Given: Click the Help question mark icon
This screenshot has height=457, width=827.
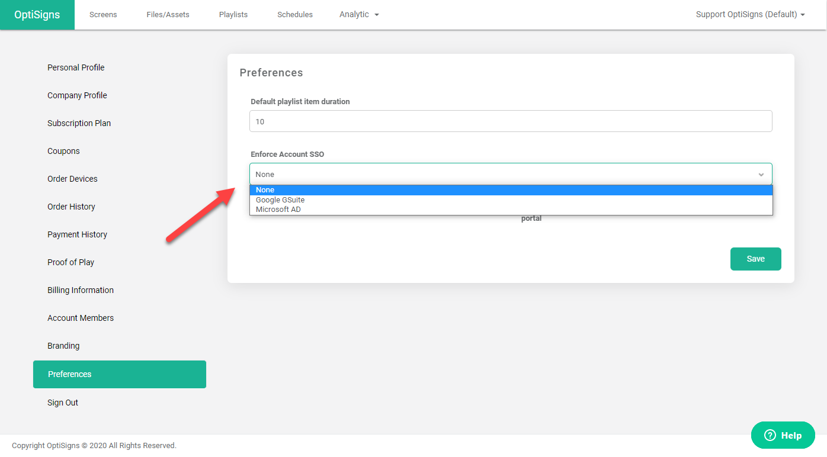Looking at the screenshot, I should click(770, 435).
